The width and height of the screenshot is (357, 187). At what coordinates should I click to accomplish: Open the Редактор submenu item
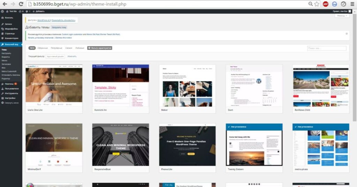coord(6,79)
